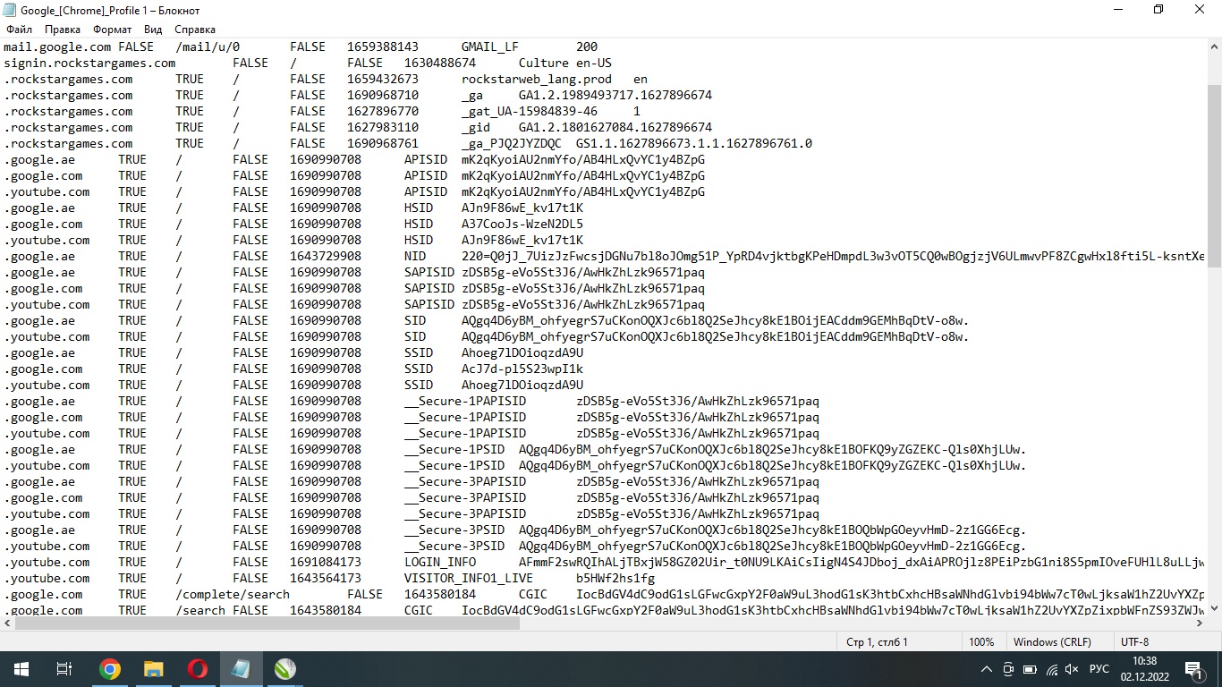Click the timestamp '1691084173'
The width and height of the screenshot is (1222, 687).
(326, 562)
